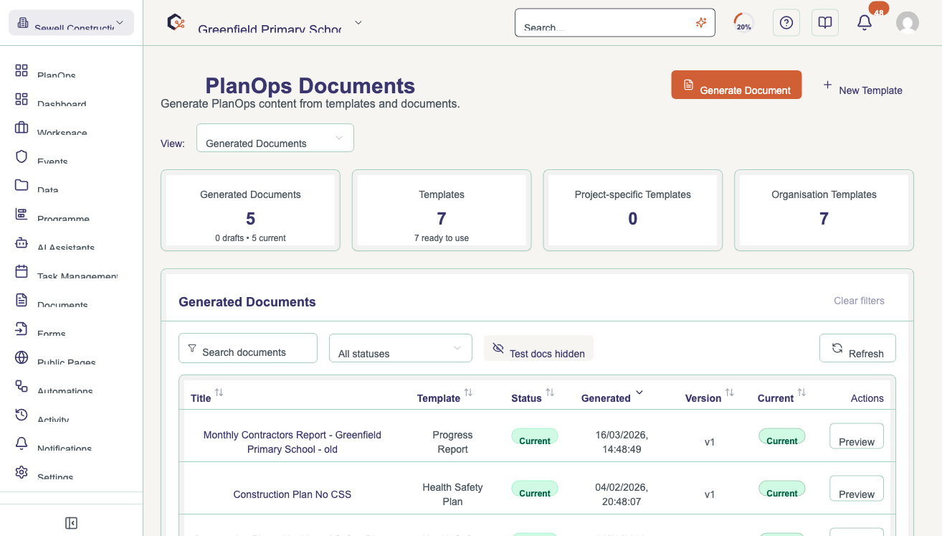Image resolution: width=942 pixels, height=536 pixels.
Task: Open top bar notifications bell
Action: [865, 23]
